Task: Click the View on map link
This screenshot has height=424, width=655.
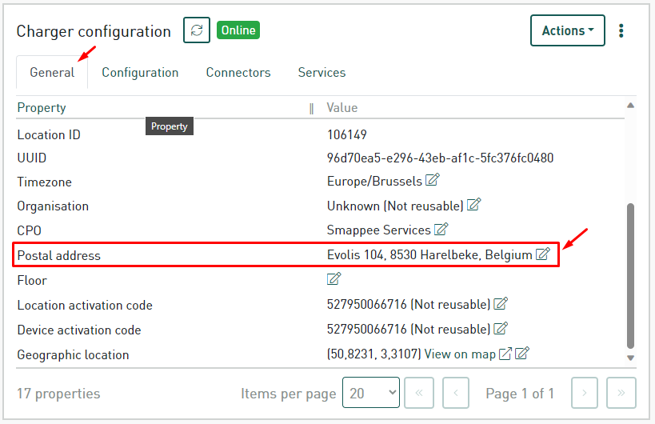Action: click(x=460, y=354)
